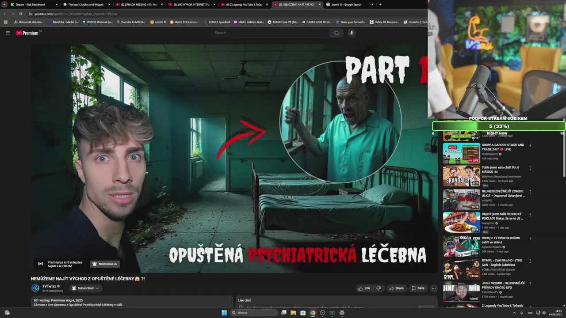This screenshot has width=566, height=318.
Task: Open options menu for JINEJ VESMÍR video
Action: pos(530,283)
